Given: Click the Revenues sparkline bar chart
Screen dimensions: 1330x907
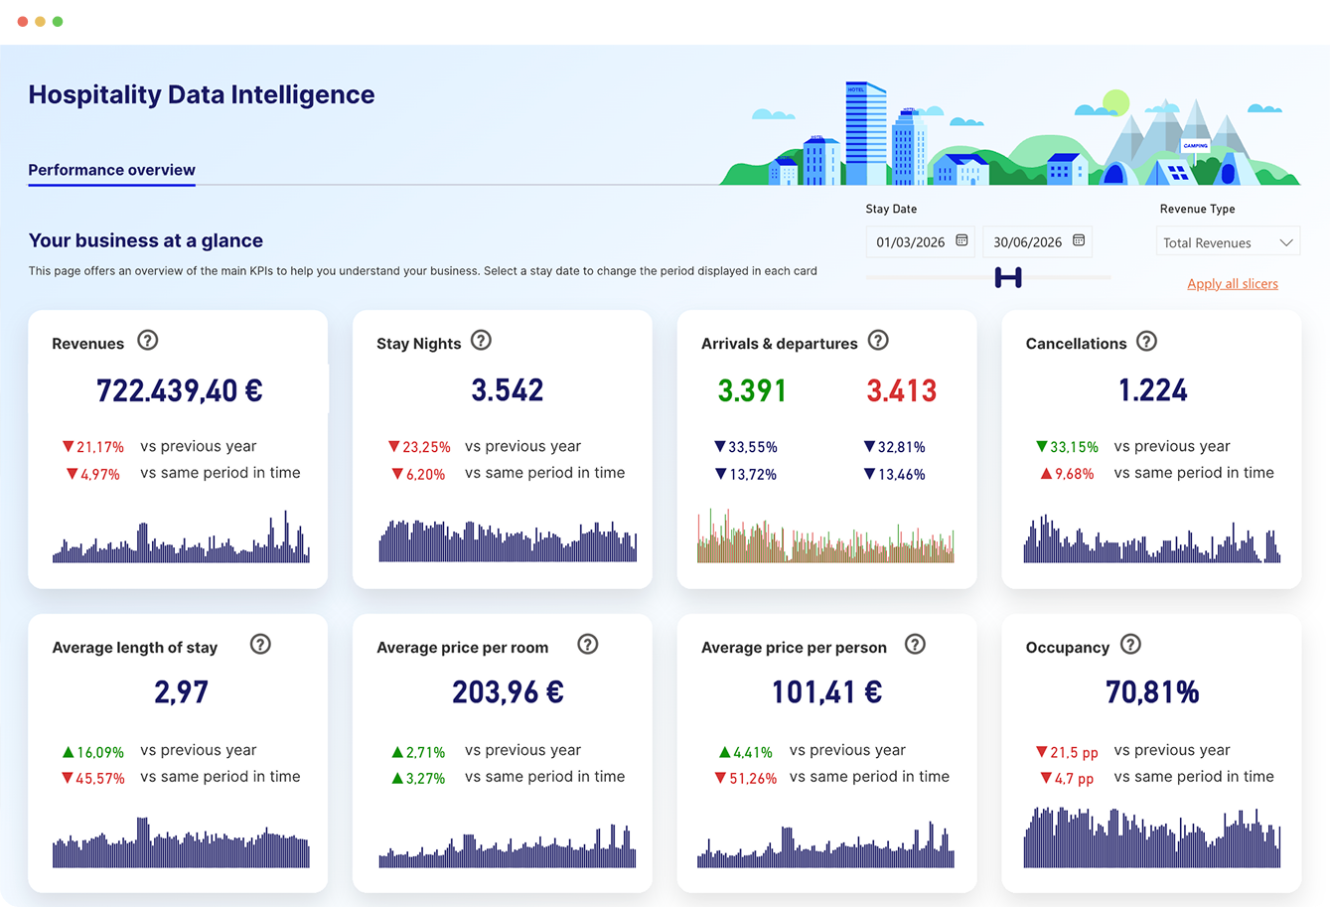Looking at the screenshot, I should (x=180, y=541).
